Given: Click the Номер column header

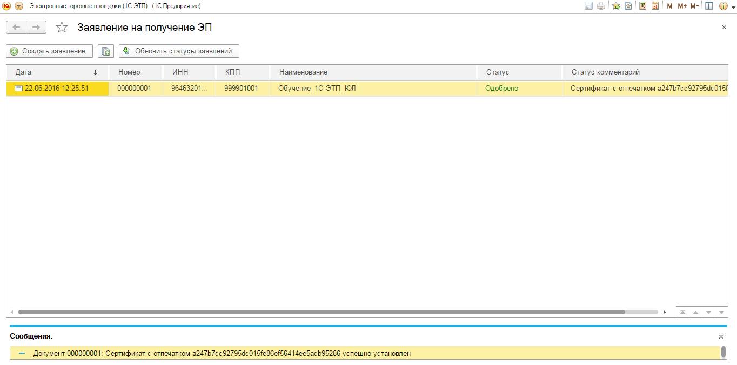Looking at the screenshot, I should click(x=136, y=72).
